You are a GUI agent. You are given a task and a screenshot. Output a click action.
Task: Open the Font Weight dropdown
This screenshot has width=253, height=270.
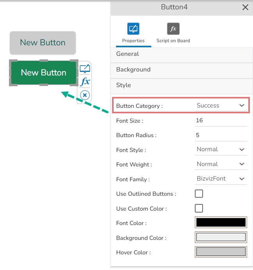pyautogui.click(x=221, y=164)
